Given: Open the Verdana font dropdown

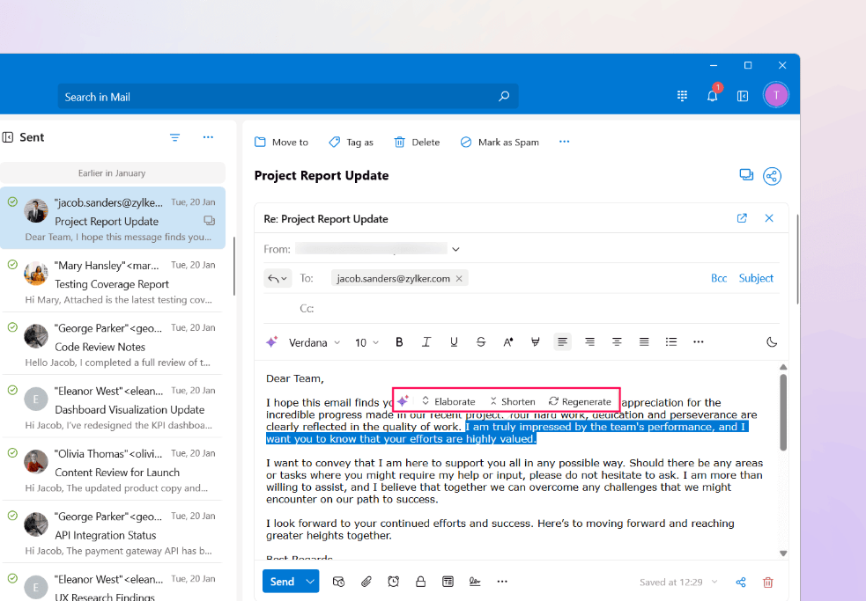Looking at the screenshot, I should pos(314,342).
